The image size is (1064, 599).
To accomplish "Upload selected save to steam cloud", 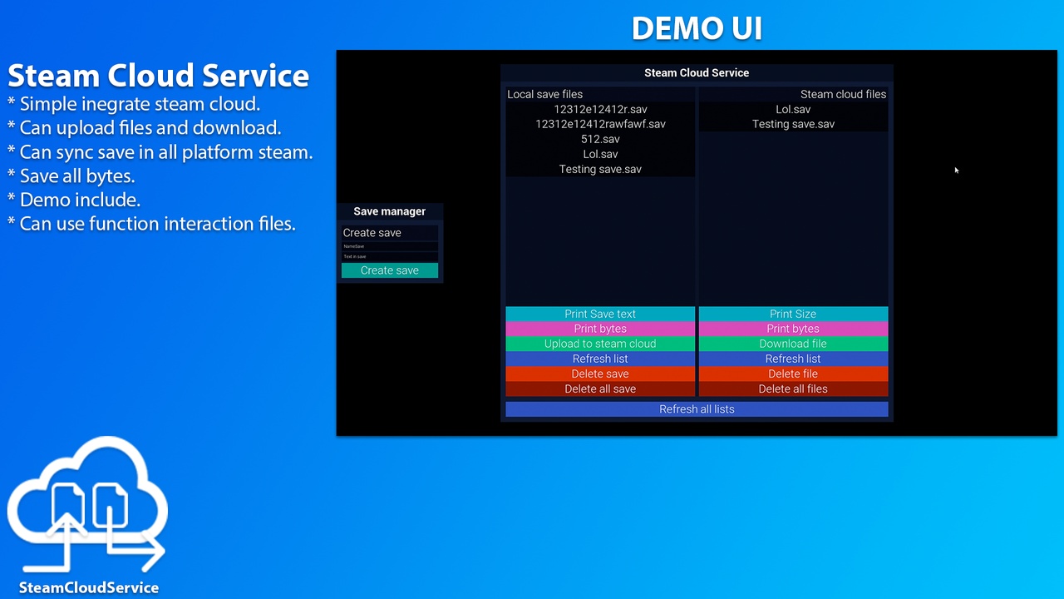I will tap(600, 344).
